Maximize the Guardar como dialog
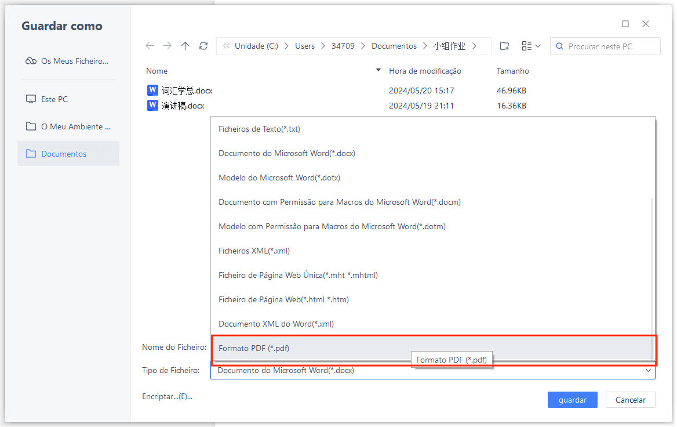 point(625,24)
